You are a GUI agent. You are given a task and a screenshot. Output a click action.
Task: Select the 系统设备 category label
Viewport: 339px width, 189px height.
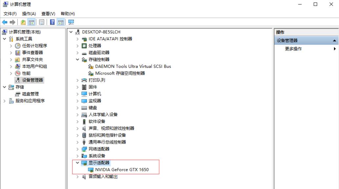tap(96, 156)
